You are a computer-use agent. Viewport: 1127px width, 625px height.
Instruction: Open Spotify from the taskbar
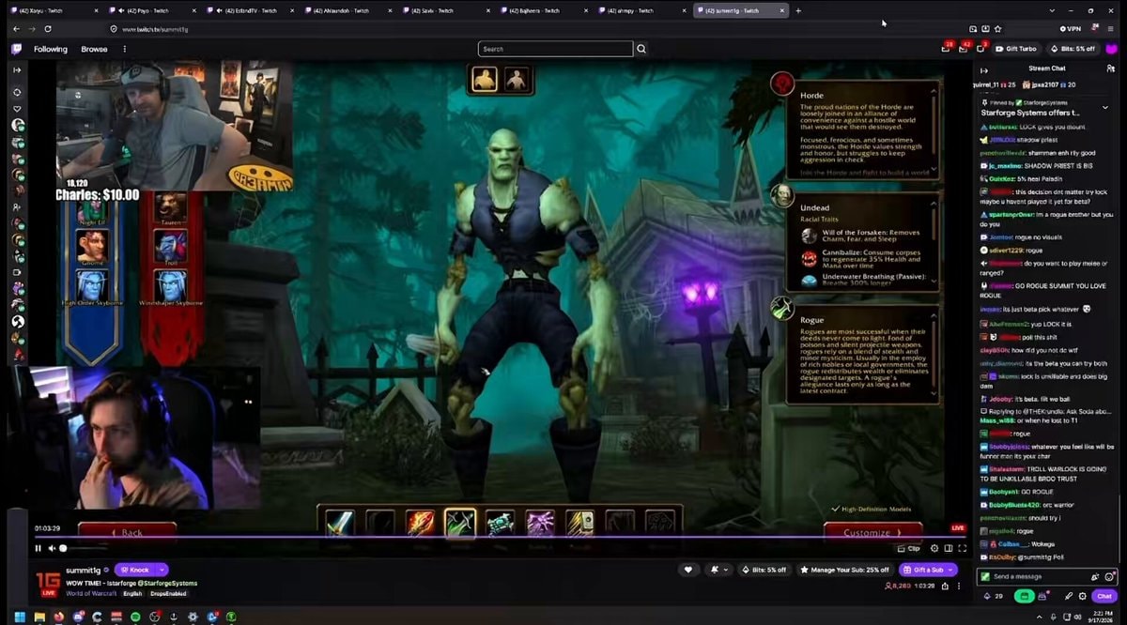coord(136,617)
